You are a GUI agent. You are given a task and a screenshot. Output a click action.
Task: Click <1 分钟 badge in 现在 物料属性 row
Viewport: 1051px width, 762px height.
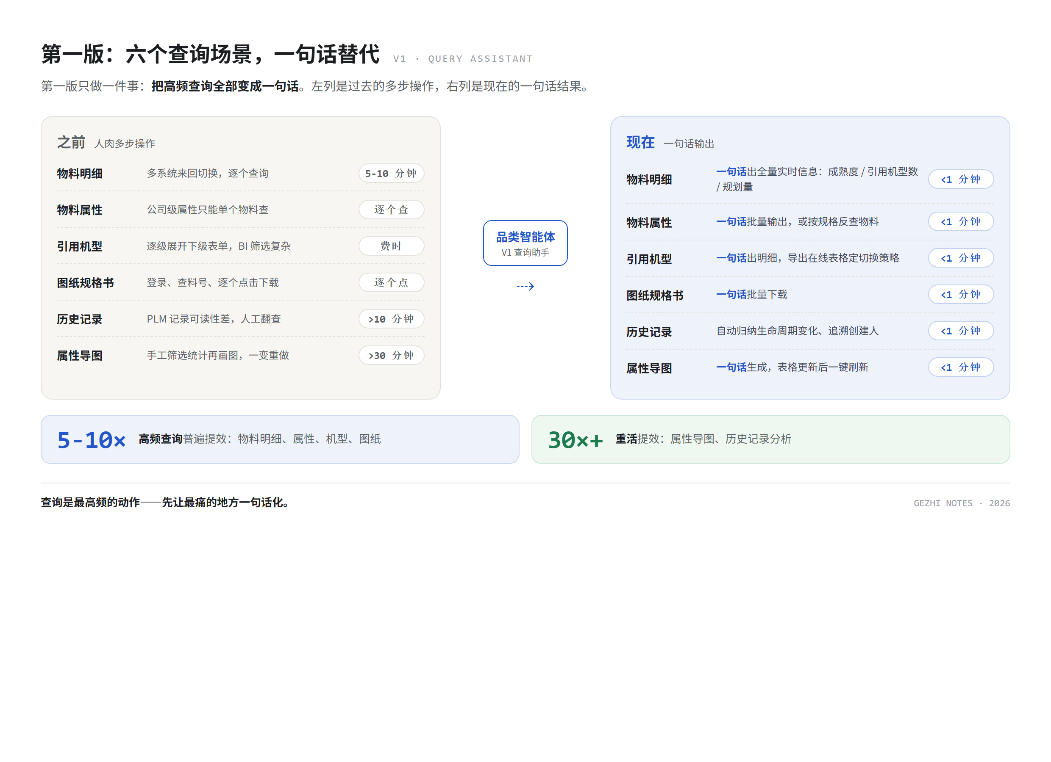[x=961, y=221]
